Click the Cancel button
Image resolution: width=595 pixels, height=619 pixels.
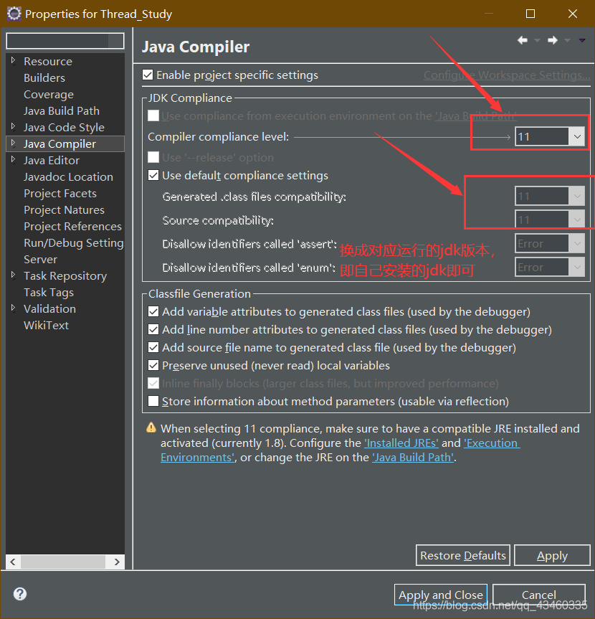click(x=538, y=595)
